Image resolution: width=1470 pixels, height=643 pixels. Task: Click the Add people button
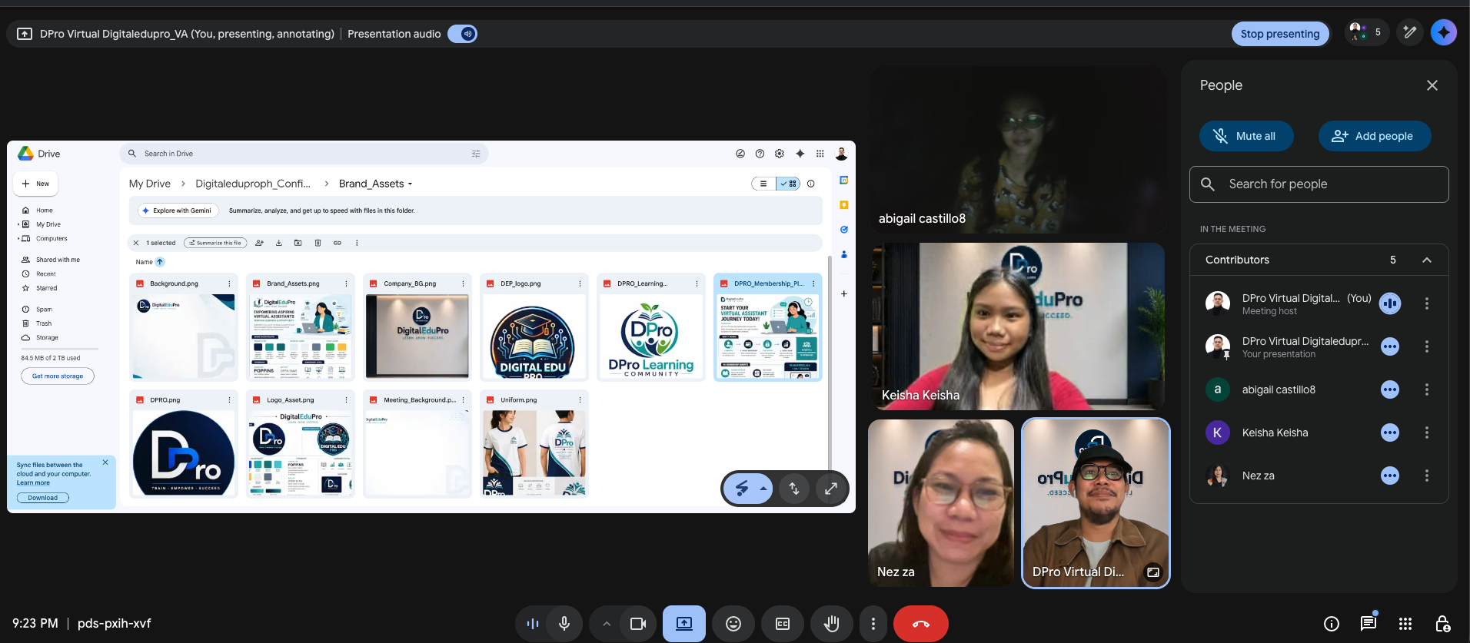click(x=1375, y=136)
